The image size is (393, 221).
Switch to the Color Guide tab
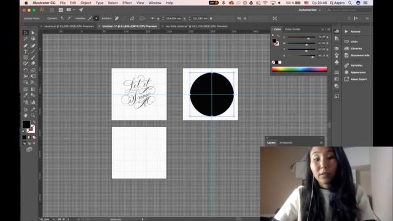point(292,29)
